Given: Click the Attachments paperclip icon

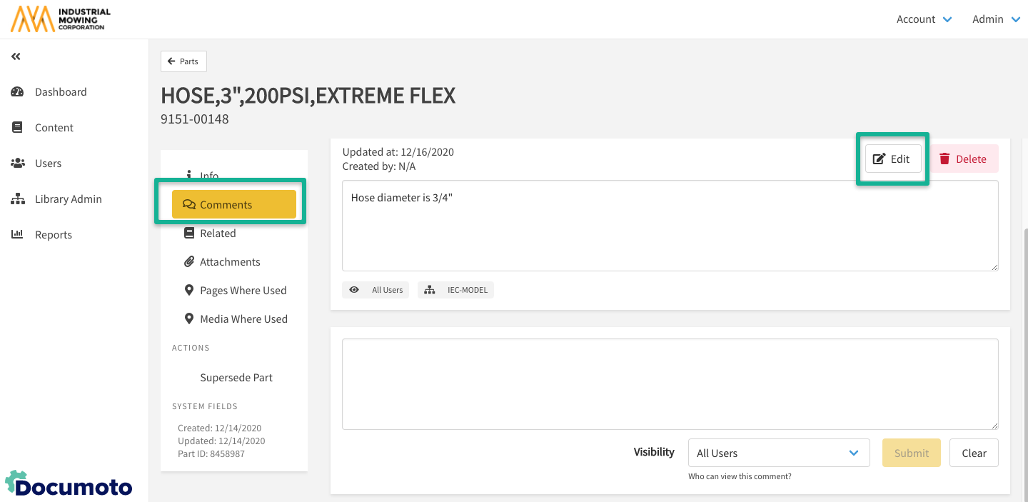Looking at the screenshot, I should point(189,262).
